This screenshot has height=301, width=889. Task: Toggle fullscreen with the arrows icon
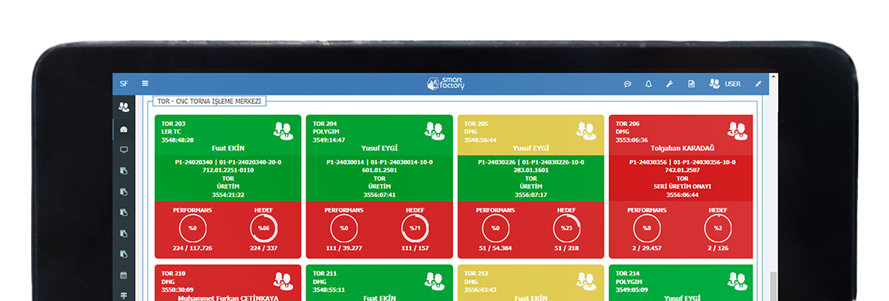tap(758, 84)
